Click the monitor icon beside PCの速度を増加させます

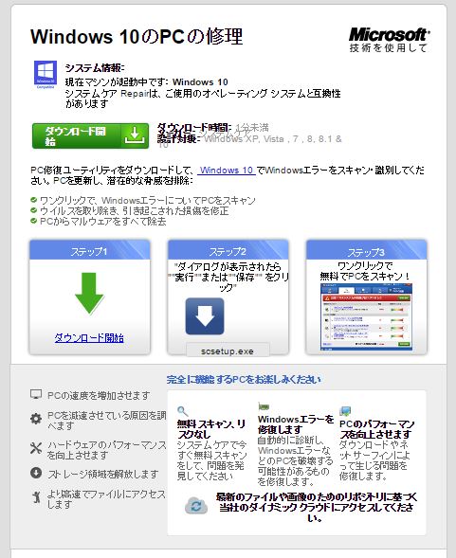click(x=36, y=394)
